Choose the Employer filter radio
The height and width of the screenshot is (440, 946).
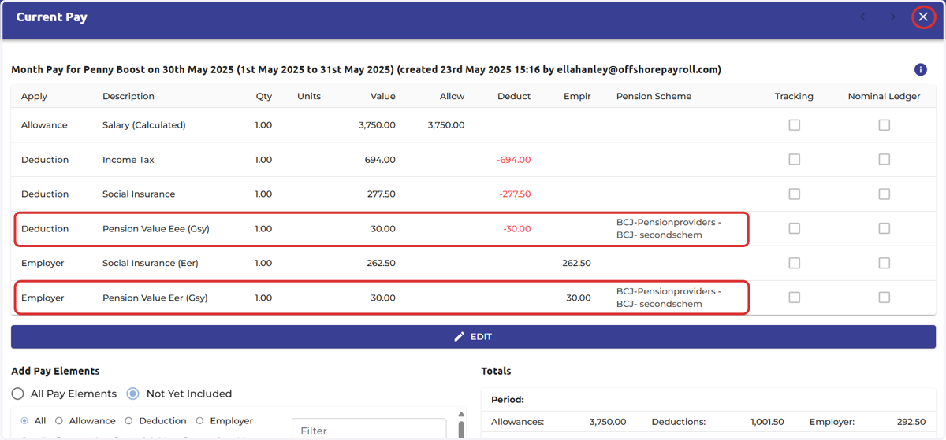pos(200,421)
